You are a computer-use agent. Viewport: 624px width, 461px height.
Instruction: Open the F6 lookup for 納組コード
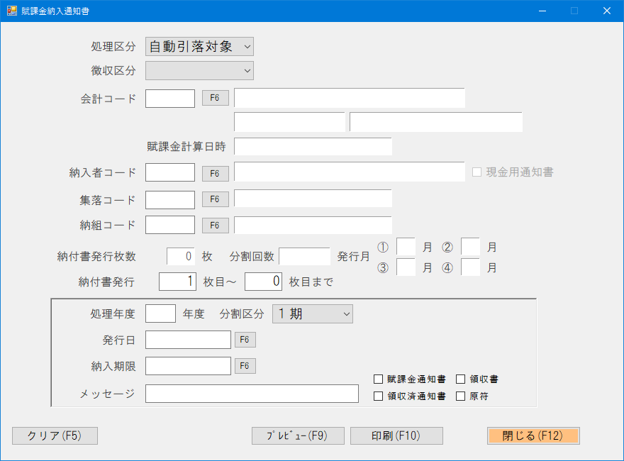coord(215,225)
